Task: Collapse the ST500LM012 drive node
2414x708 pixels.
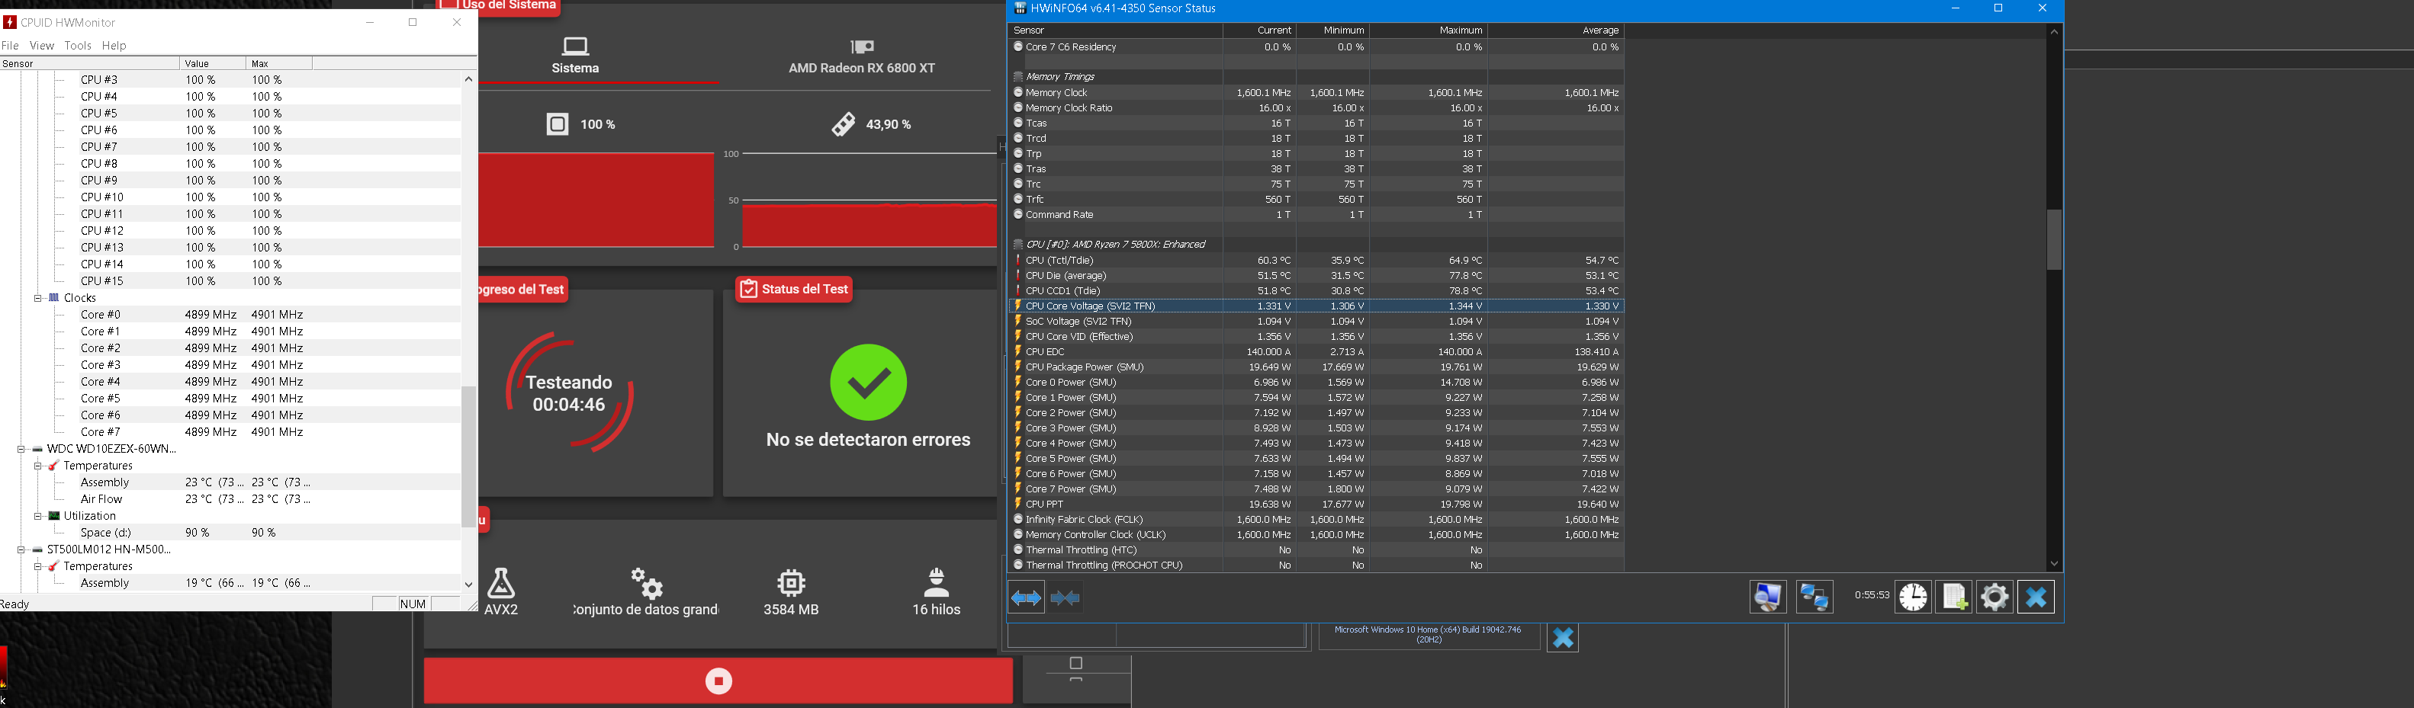Action: [21, 549]
